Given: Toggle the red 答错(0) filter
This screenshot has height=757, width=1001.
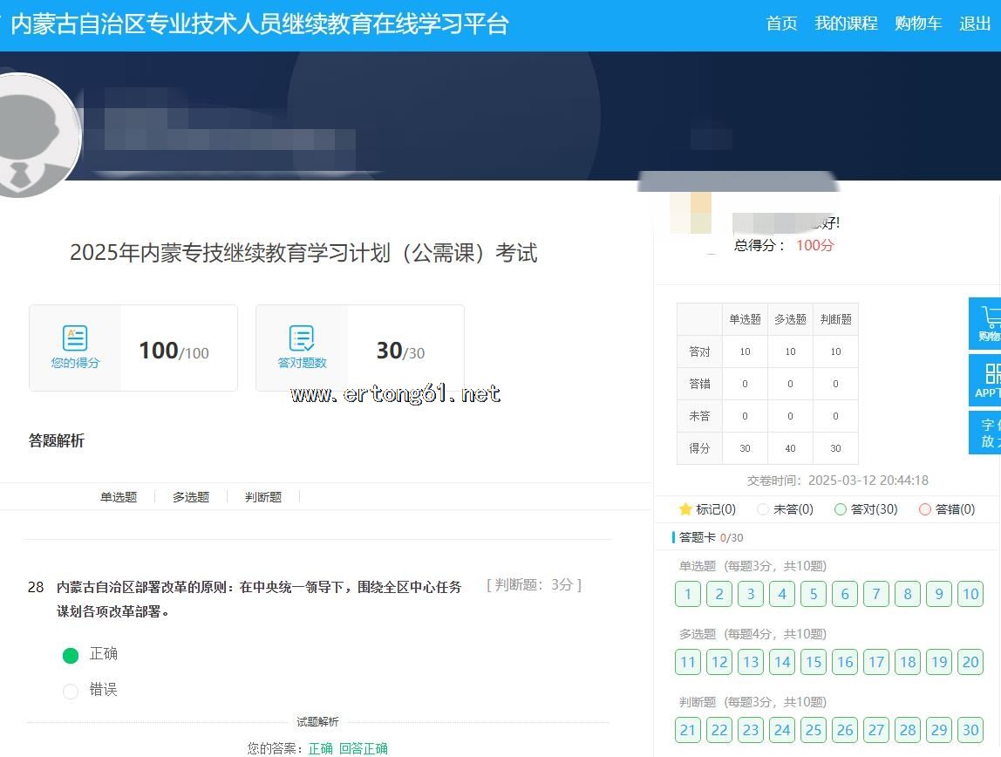Looking at the screenshot, I should click(925, 509).
